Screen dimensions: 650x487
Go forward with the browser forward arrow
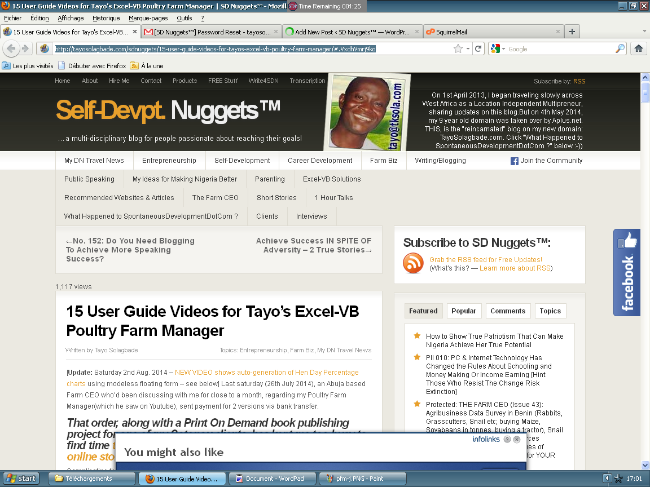pos(25,49)
